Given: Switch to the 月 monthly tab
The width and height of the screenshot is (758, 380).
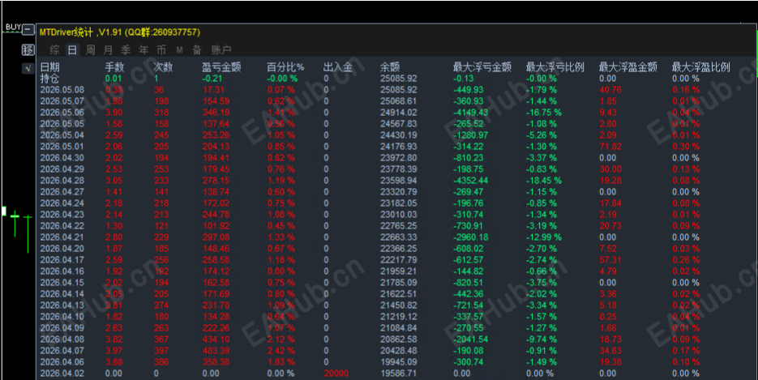Looking at the screenshot, I should point(108,49).
